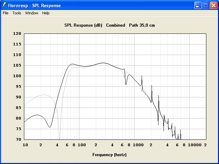This screenshot has width=219, height=164.
Task: Click the '100' frequency axis label
Action: (82, 145)
